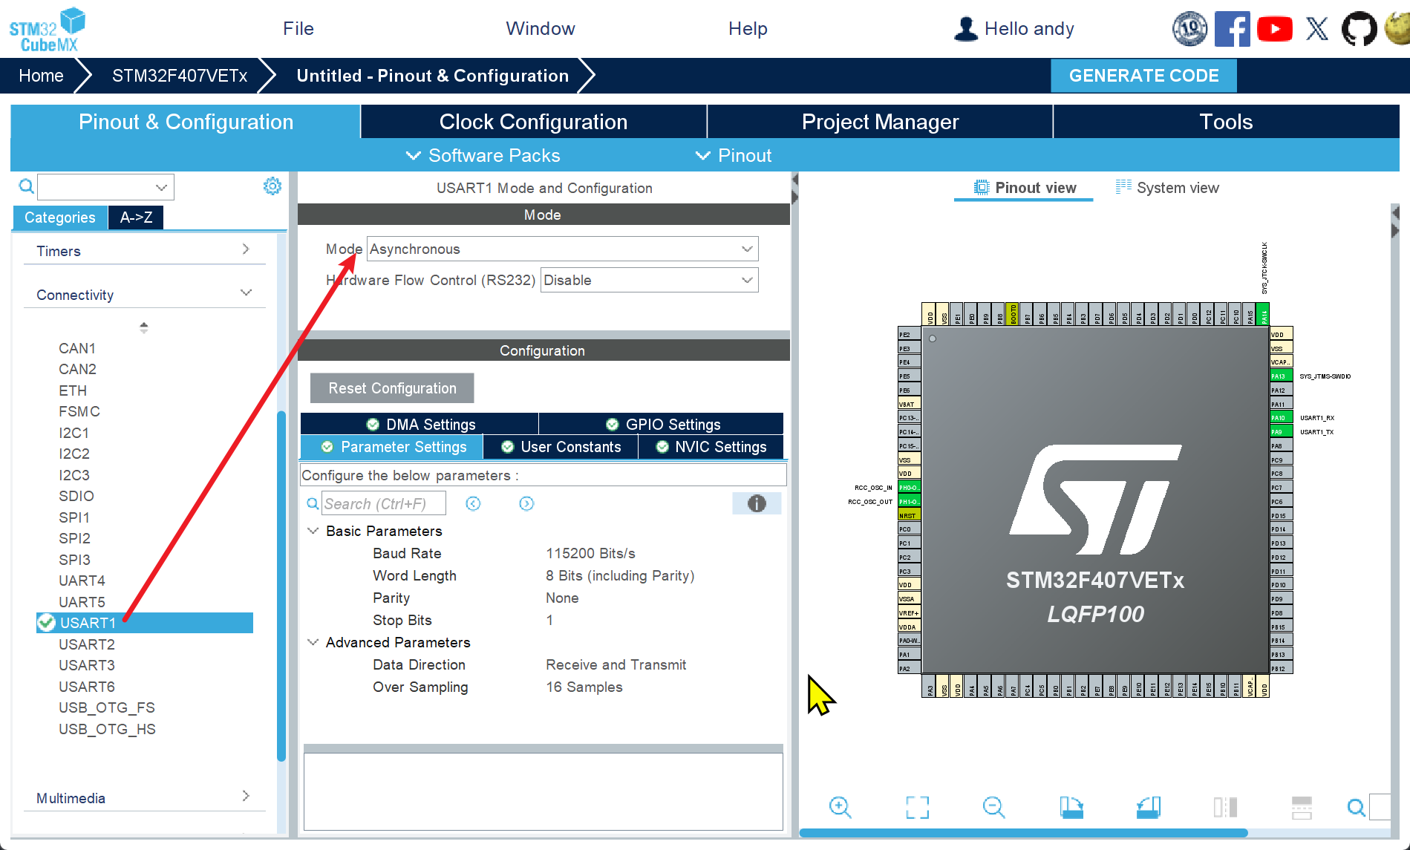Open the Software Packs dropdown

click(x=483, y=155)
